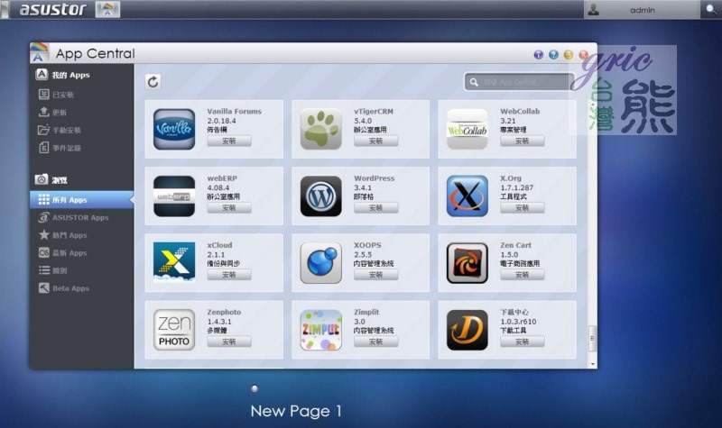Click the xCloud app title

tap(219, 245)
